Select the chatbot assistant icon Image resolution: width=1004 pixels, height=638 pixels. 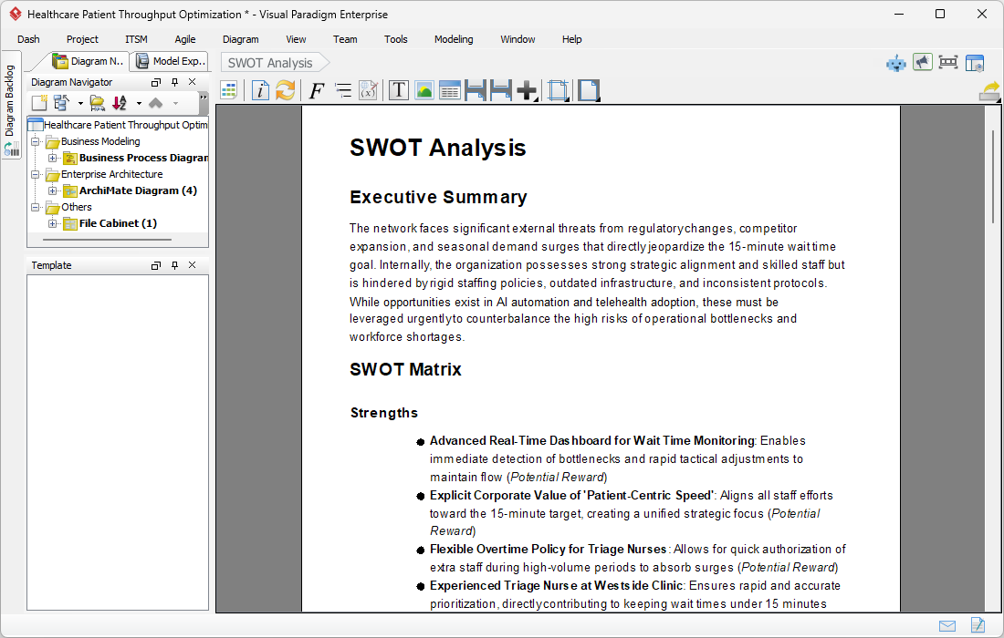coord(895,63)
